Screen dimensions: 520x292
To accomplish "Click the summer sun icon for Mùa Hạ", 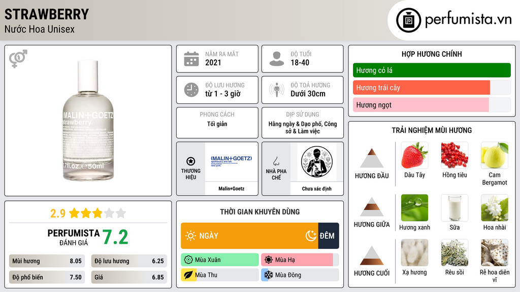I will point(269,260).
